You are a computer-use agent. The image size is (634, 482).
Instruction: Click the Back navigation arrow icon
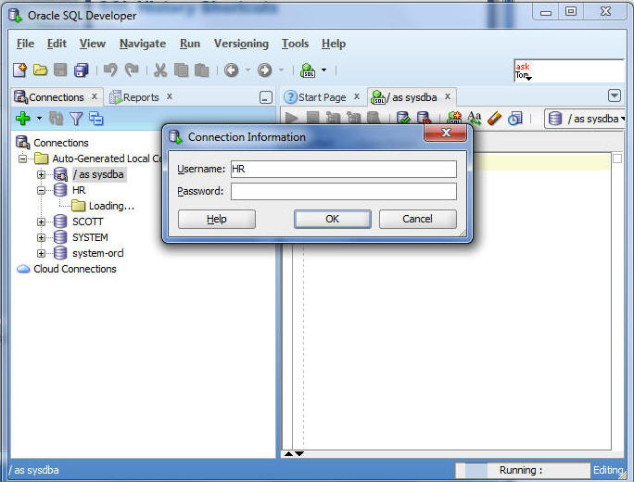coord(231,70)
